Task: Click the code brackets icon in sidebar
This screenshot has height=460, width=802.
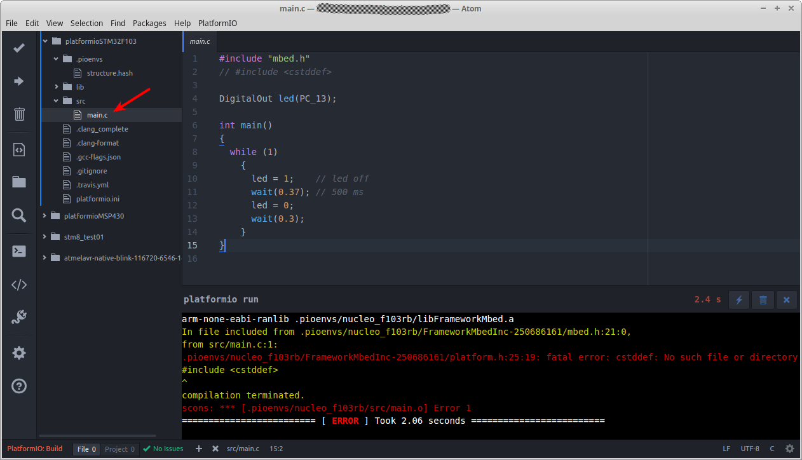Action: click(19, 285)
